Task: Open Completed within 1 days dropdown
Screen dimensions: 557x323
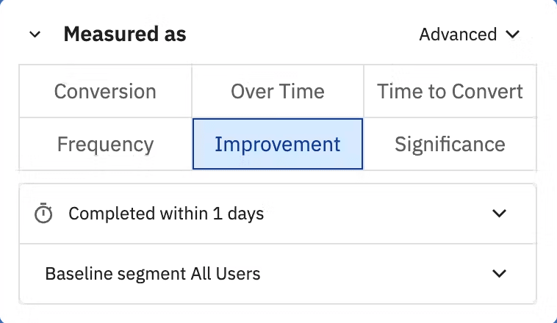Action: pyautogui.click(x=278, y=214)
